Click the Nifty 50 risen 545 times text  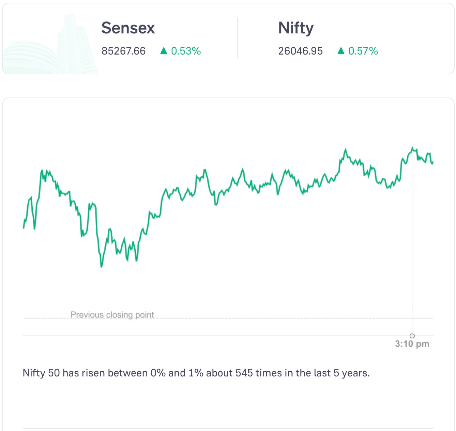[x=196, y=373]
